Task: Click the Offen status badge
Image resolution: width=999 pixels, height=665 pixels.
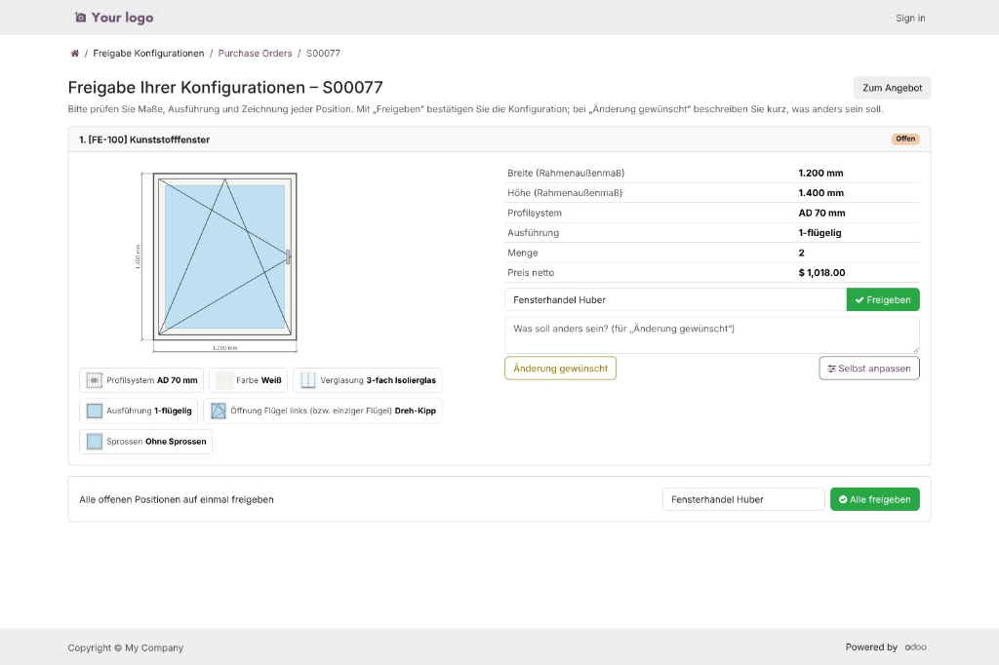Action: 905,138
